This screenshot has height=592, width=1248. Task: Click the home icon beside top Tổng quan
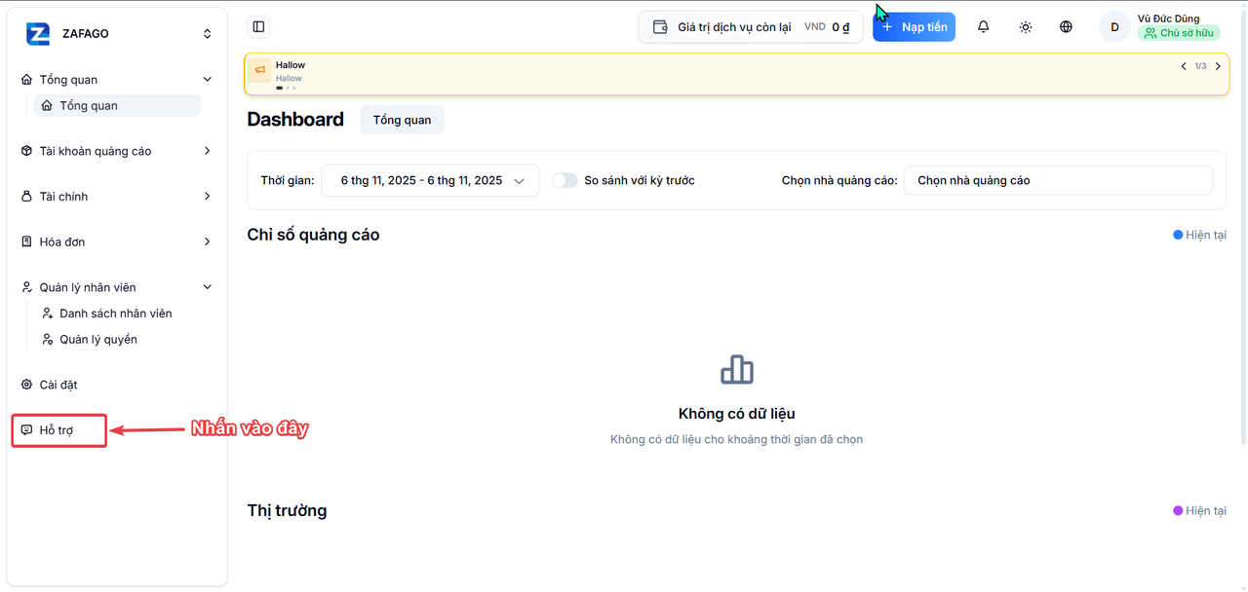[x=26, y=80]
